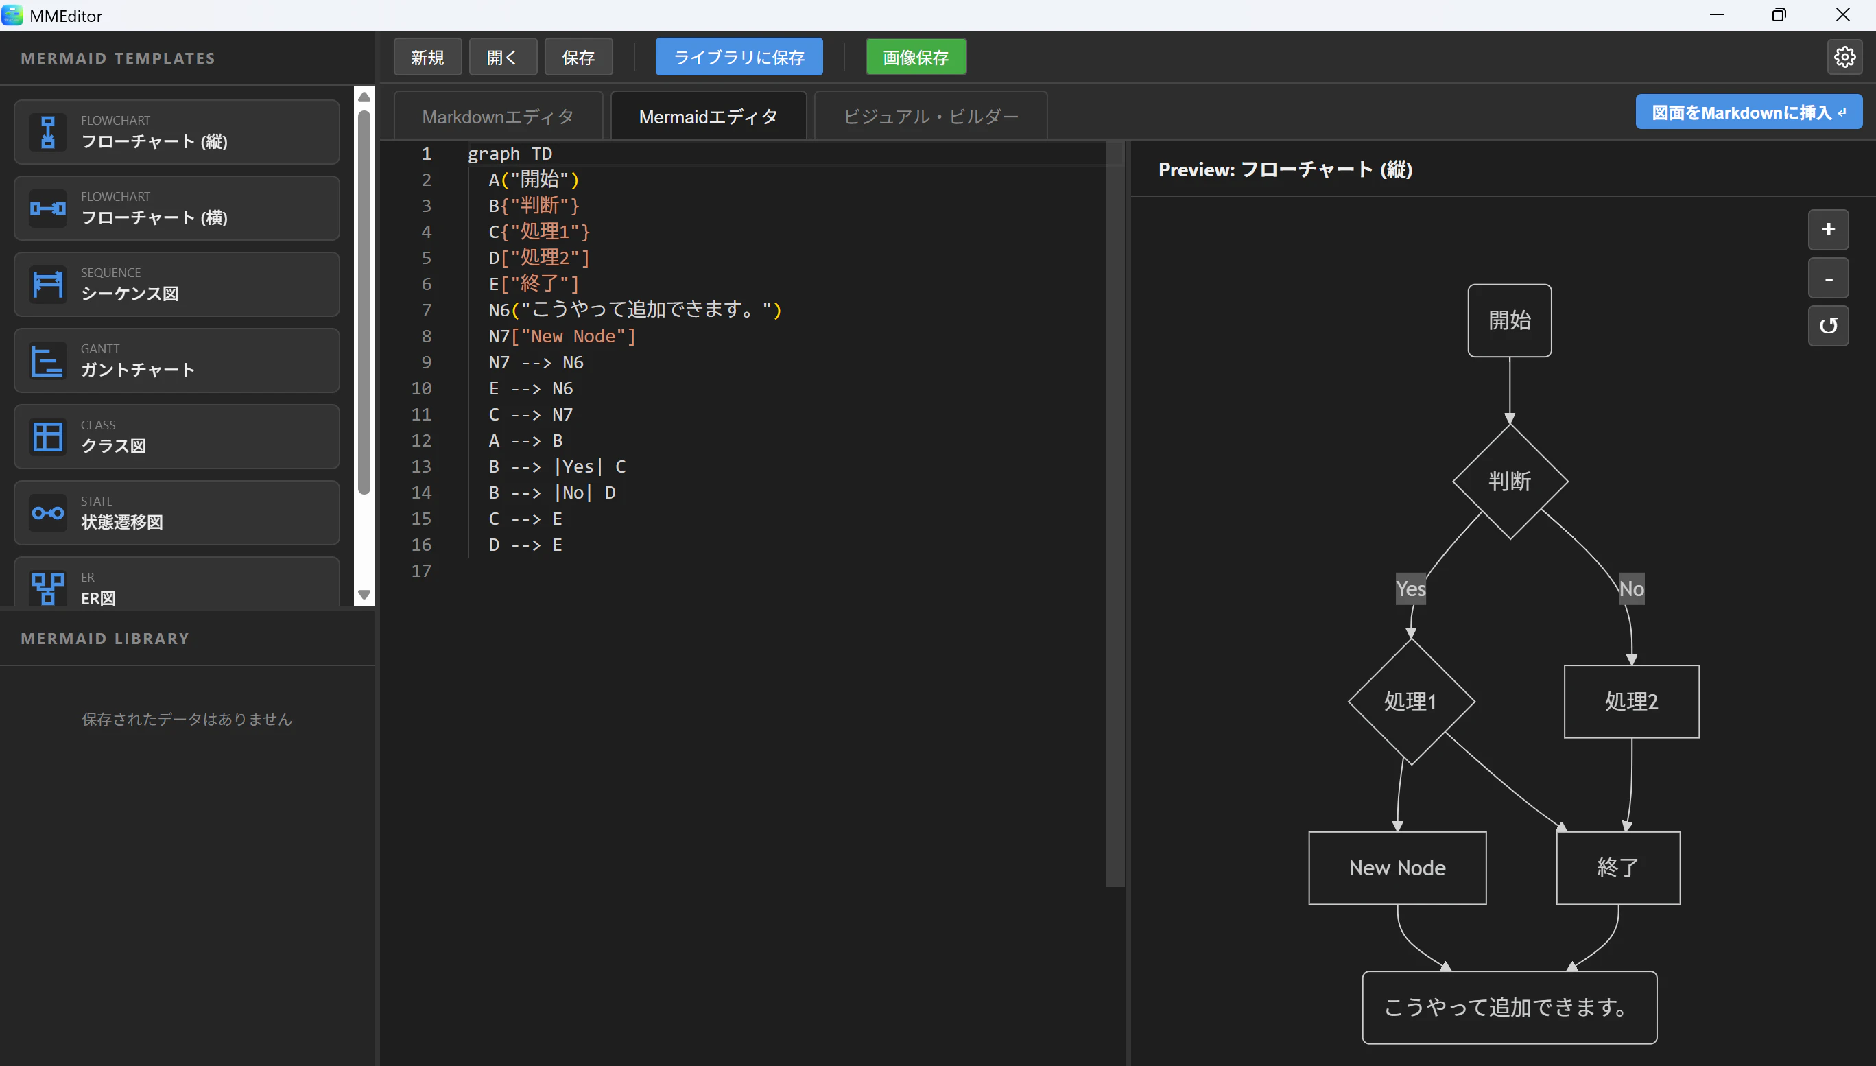The width and height of the screenshot is (1876, 1066).
Task: Click the 開く button
Action: (x=503, y=57)
